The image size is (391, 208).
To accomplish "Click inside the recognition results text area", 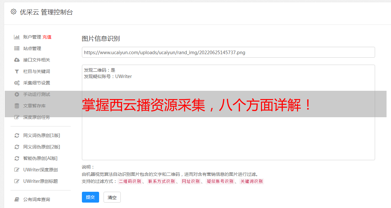I will pyautogui.click(x=228, y=112).
